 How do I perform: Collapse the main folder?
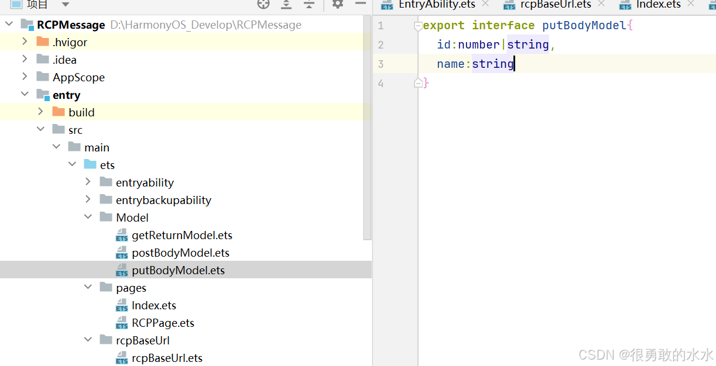pos(56,147)
